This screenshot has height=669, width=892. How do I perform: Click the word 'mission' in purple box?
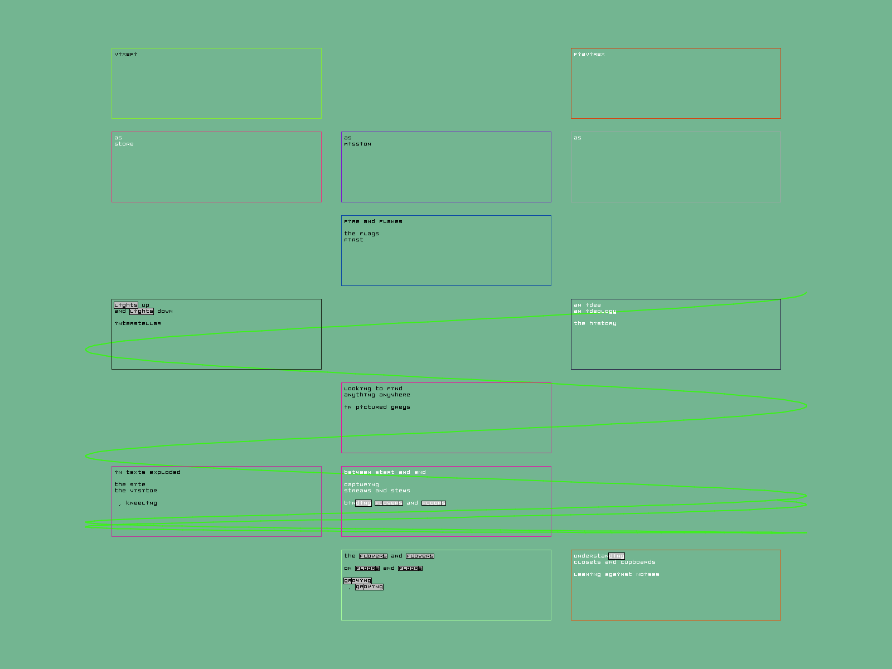(357, 144)
